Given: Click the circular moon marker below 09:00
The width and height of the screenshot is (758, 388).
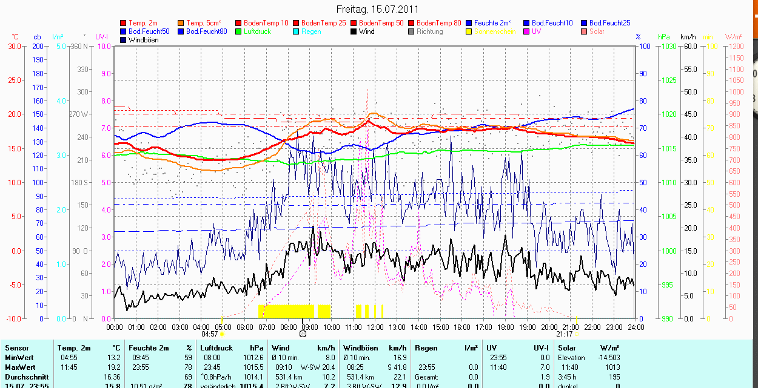Looking at the screenshot, I should pos(303,334).
